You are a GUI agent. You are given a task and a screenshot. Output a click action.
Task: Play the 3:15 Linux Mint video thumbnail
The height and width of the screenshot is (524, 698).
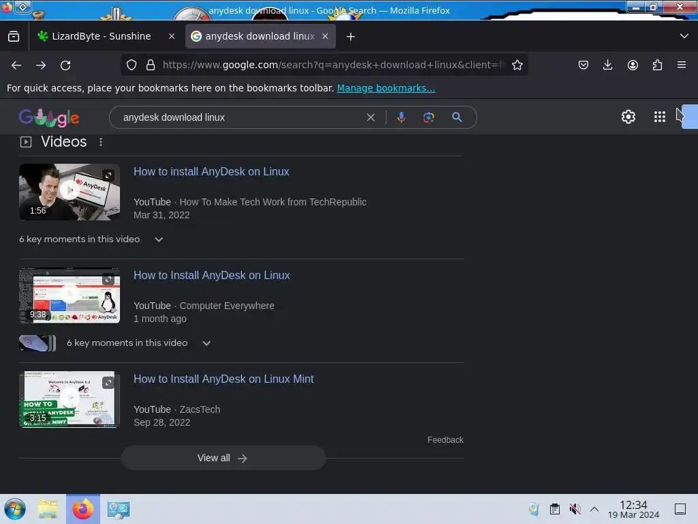click(x=70, y=399)
